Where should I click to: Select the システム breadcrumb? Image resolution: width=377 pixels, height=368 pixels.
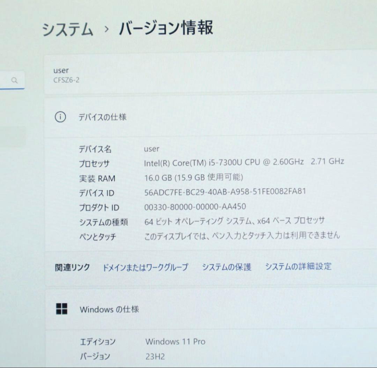pos(68,30)
